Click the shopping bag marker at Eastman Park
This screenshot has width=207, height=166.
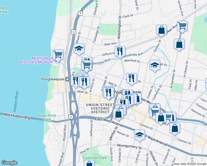(x=89, y=163)
